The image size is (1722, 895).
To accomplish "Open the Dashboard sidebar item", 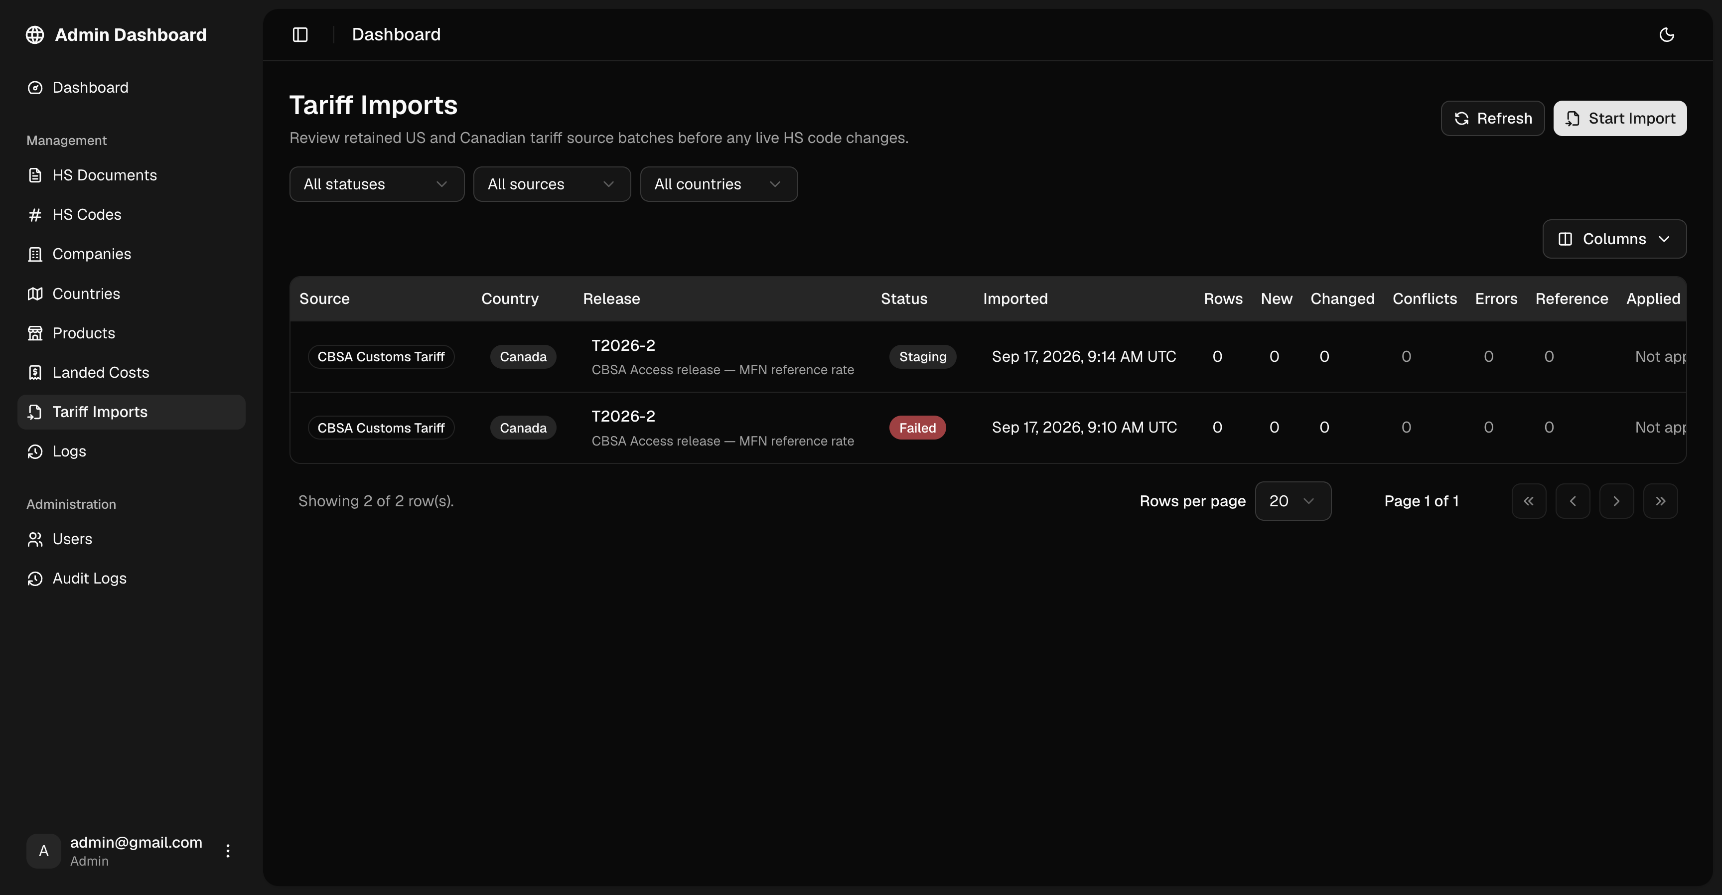I will pyautogui.click(x=132, y=88).
